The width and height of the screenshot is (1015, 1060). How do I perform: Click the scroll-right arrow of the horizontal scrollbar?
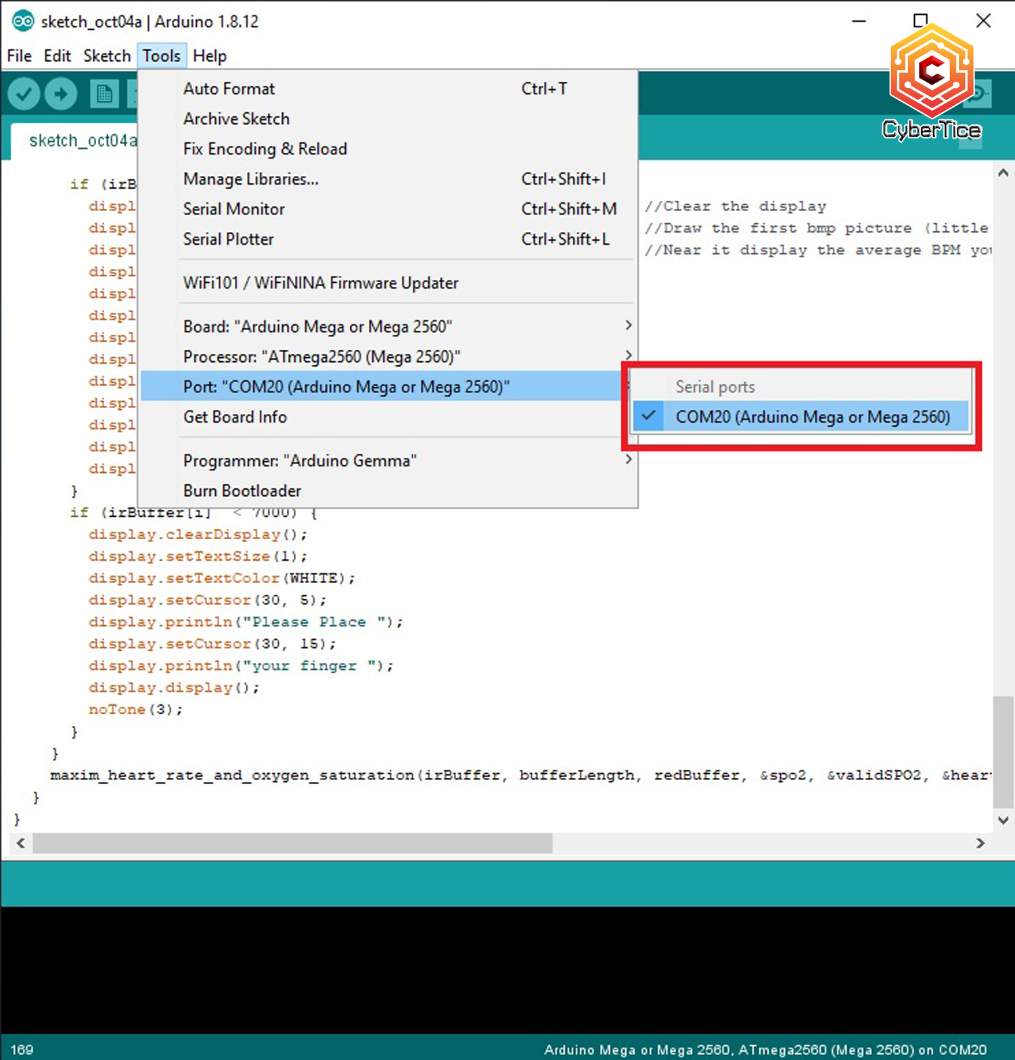pos(980,844)
